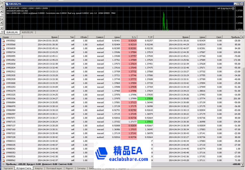Select the EURUSD,M1 chart tab
The width and height of the screenshot is (245, 170).
(x=12, y=33)
